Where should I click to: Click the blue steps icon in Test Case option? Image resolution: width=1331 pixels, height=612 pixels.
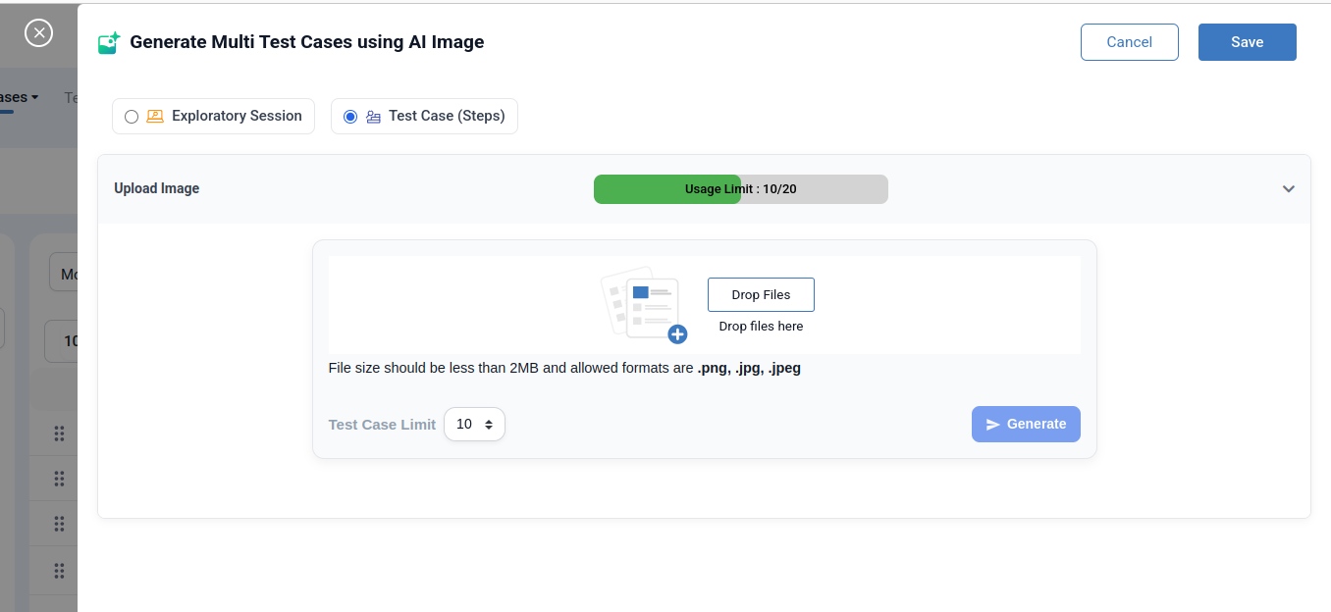pos(372,116)
